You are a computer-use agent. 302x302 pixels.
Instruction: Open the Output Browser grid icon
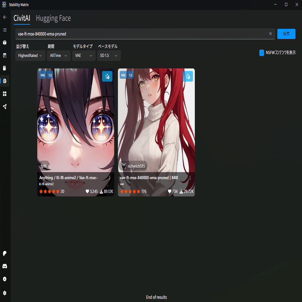point(5,94)
